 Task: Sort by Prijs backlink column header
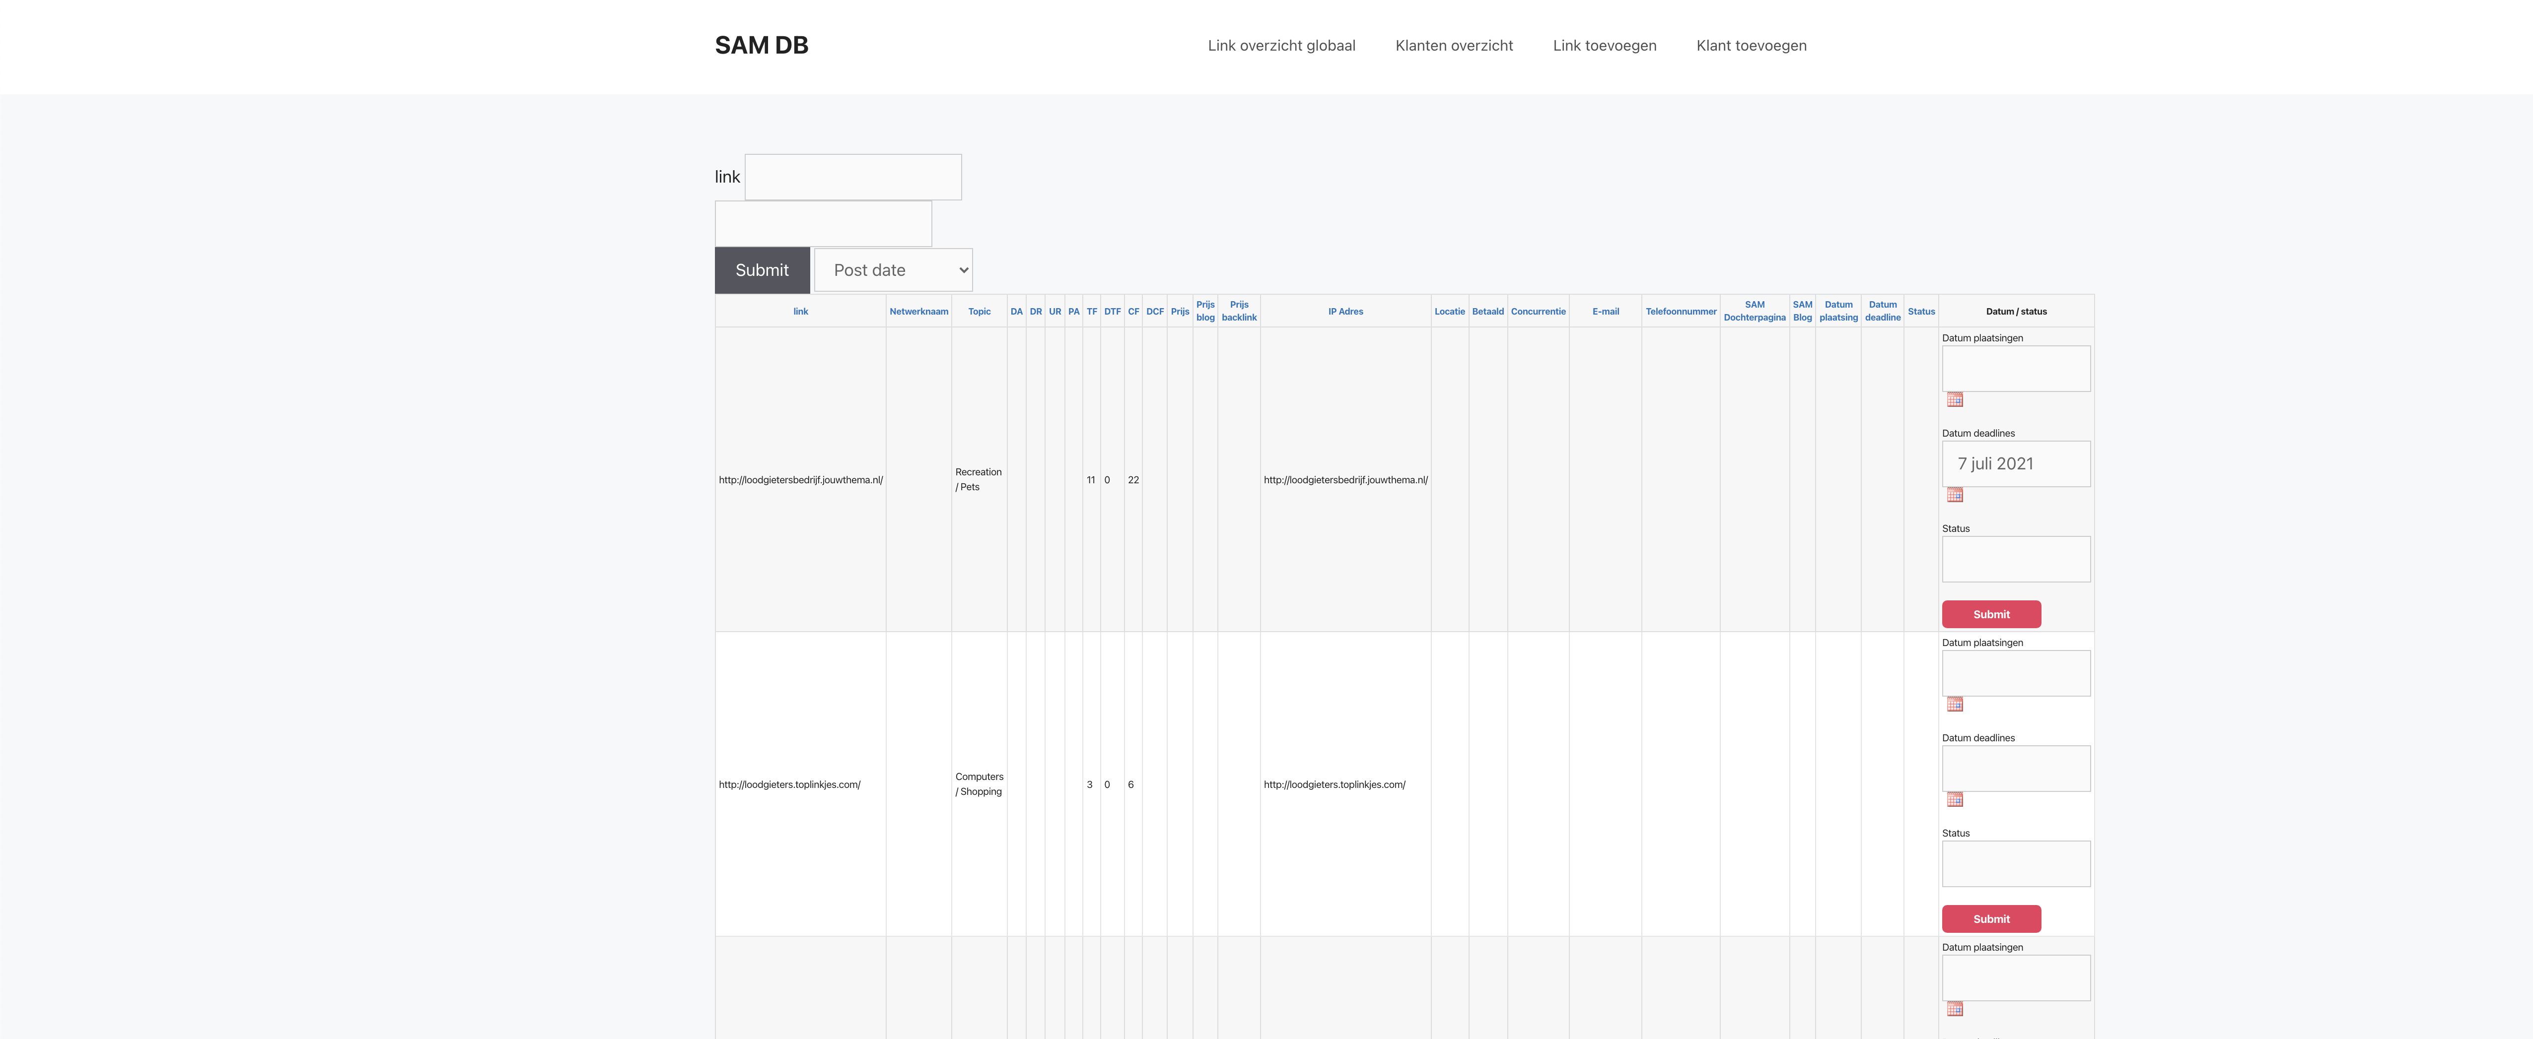click(1239, 311)
